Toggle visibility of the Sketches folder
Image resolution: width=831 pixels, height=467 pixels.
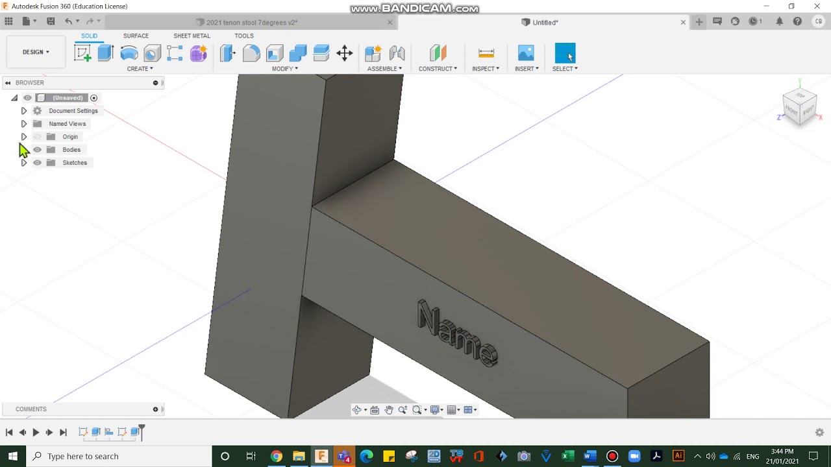37,163
